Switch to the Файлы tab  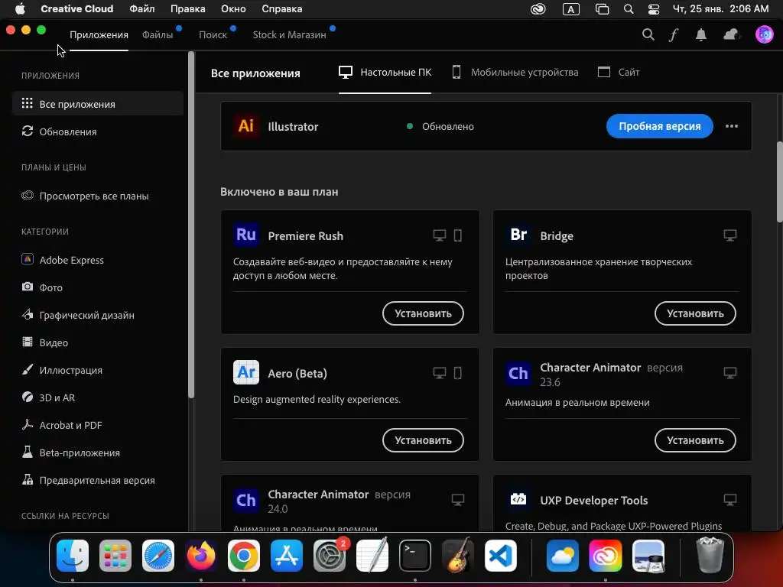pyautogui.click(x=158, y=34)
